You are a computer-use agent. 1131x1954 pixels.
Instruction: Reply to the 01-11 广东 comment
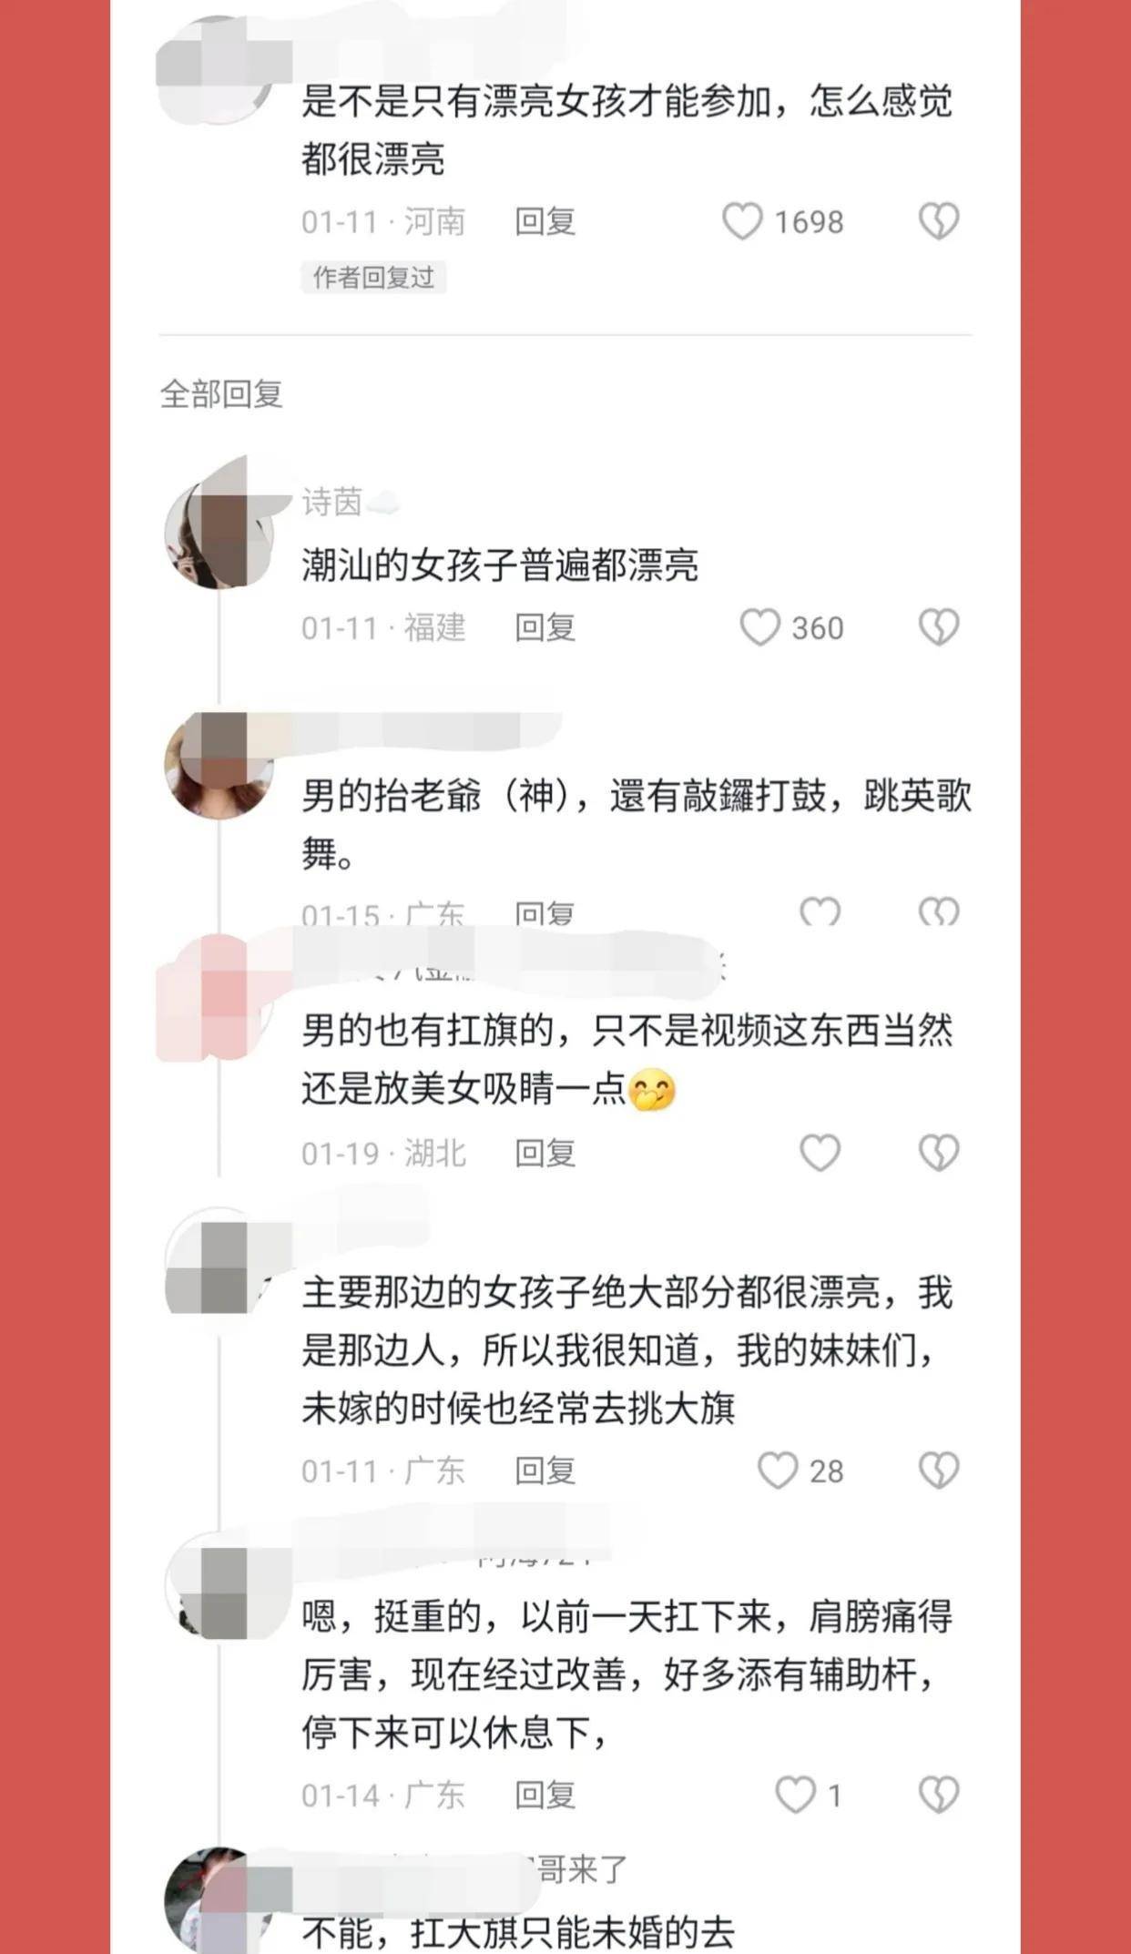(x=545, y=1471)
